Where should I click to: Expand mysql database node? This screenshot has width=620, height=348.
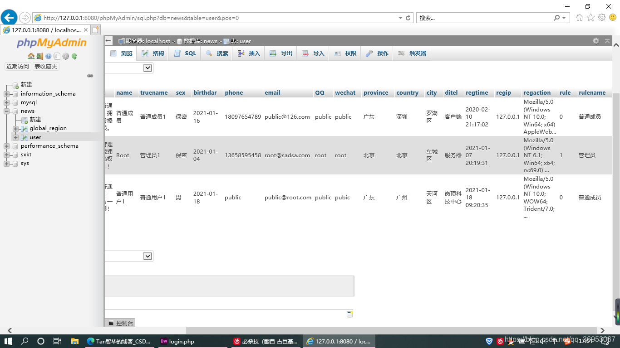click(7, 103)
